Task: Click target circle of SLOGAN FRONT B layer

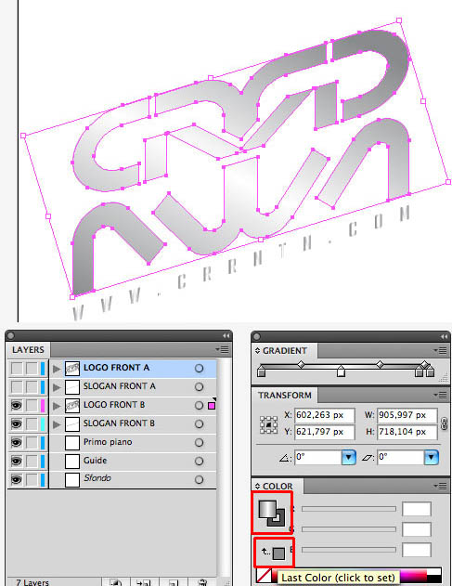Action: coord(200,423)
